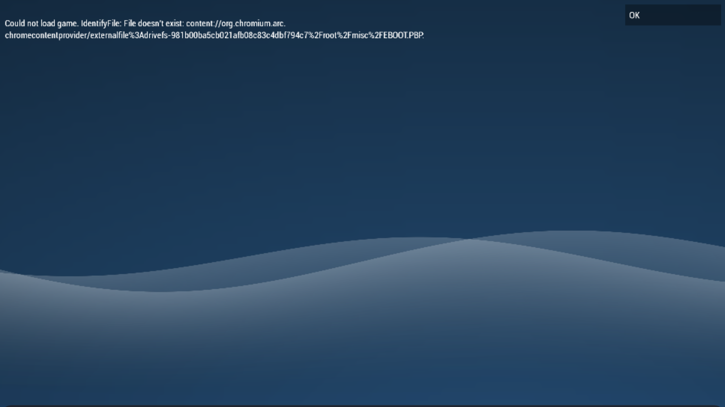Click the second line of the error message

coord(214,36)
